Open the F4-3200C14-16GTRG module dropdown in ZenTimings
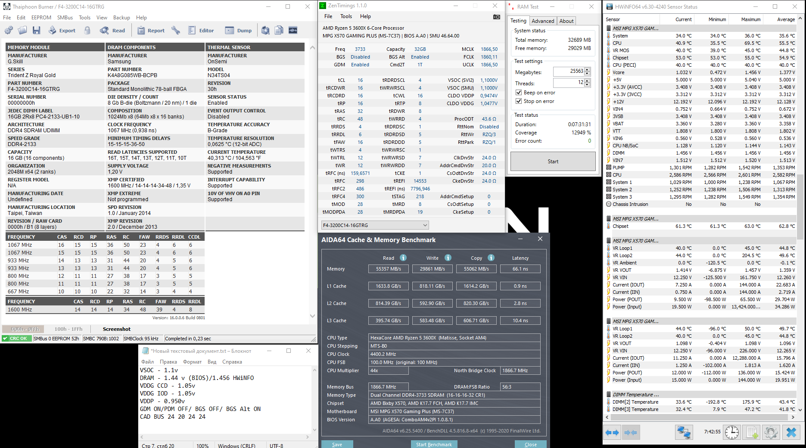This screenshot has width=806, height=448. pyautogui.click(x=375, y=225)
